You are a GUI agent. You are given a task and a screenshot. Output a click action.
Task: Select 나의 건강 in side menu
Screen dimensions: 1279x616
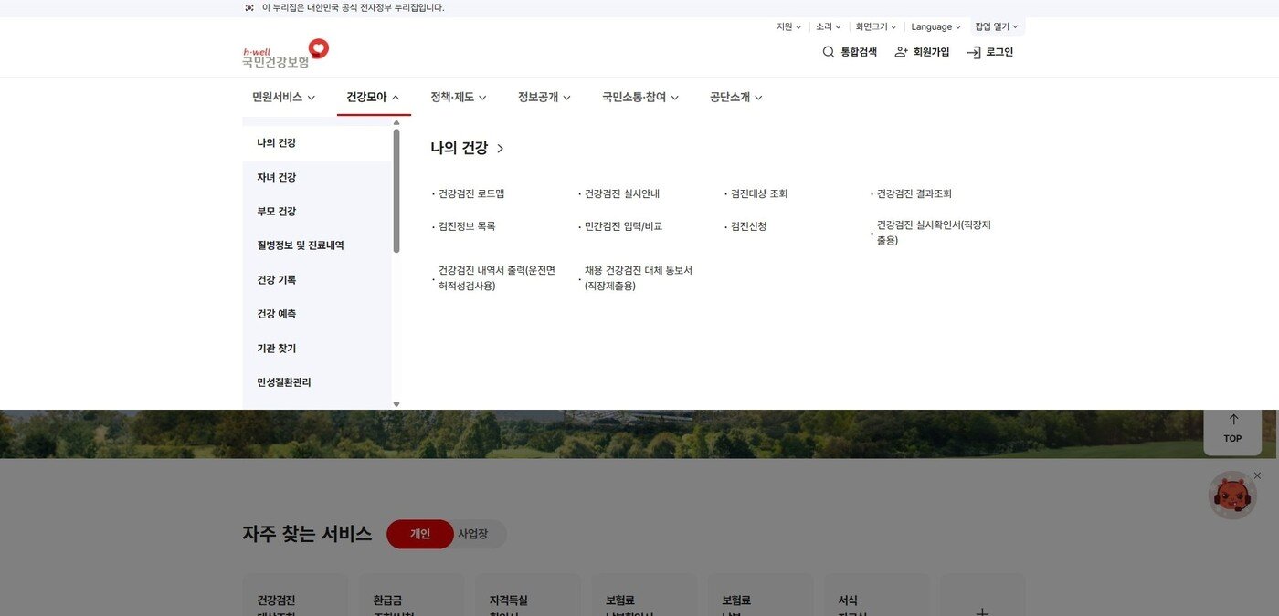click(x=317, y=143)
